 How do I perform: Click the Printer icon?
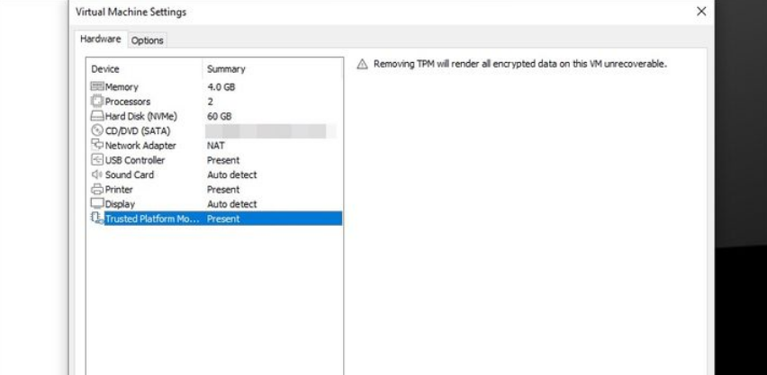(x=97, y=190)
